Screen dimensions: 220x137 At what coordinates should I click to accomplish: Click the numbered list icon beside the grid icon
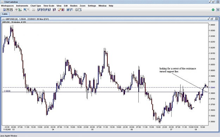71,10
